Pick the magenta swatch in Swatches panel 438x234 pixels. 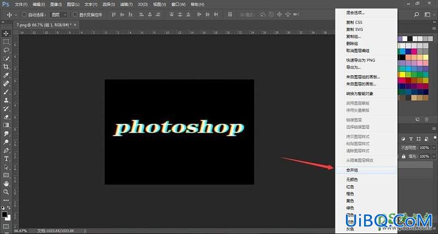tap(414, 52)
